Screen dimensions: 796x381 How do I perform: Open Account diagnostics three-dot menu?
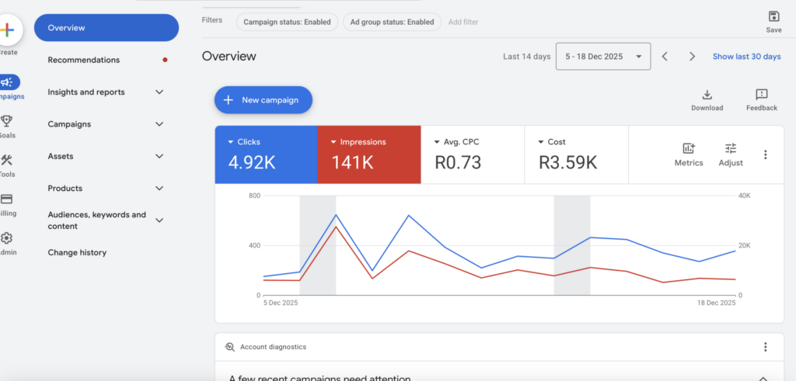766,347
